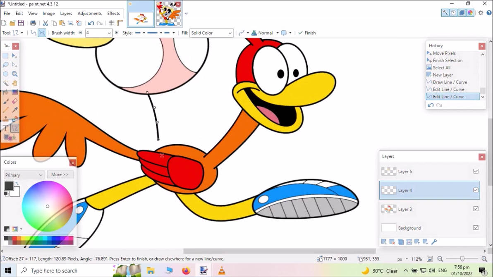Image resolution: width=493 pixels, height=277 pixels.
Task: Expand the image list dropdown arrow
Action: click(x=186, y=13)
